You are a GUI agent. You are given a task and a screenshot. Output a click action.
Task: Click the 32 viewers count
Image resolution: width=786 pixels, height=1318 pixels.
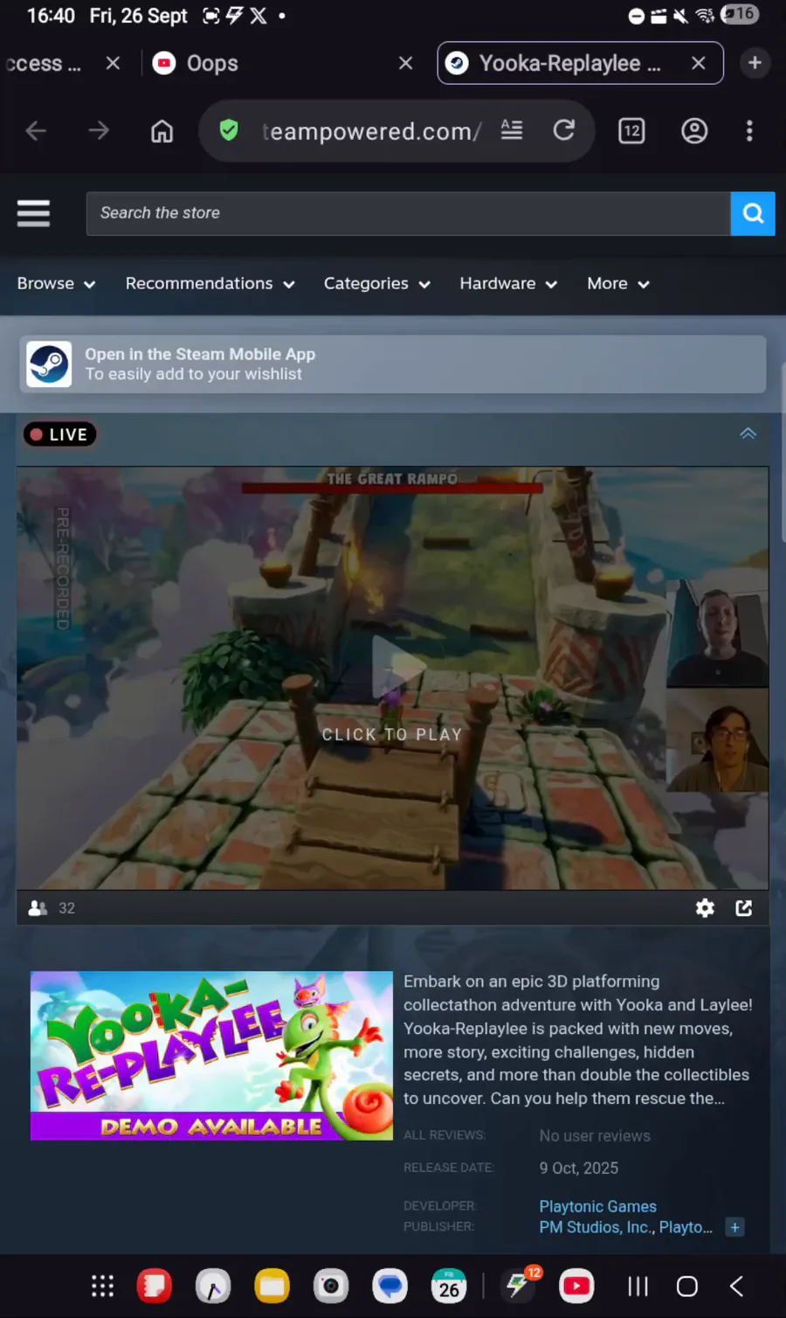pos(52,908)
